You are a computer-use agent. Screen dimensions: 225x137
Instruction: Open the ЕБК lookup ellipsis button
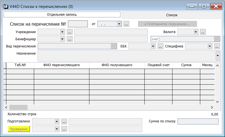(x=161, y=46)
